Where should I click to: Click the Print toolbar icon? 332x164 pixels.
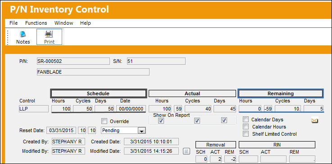pos(50,37)
